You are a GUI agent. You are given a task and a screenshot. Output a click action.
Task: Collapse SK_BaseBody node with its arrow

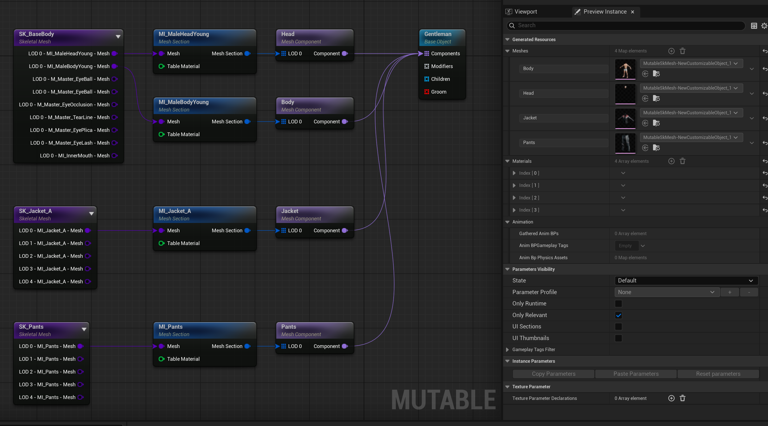coord(118,37)
